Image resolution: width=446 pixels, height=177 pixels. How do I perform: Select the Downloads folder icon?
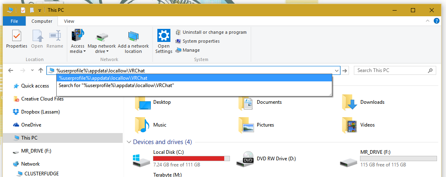tap(349, 103)
